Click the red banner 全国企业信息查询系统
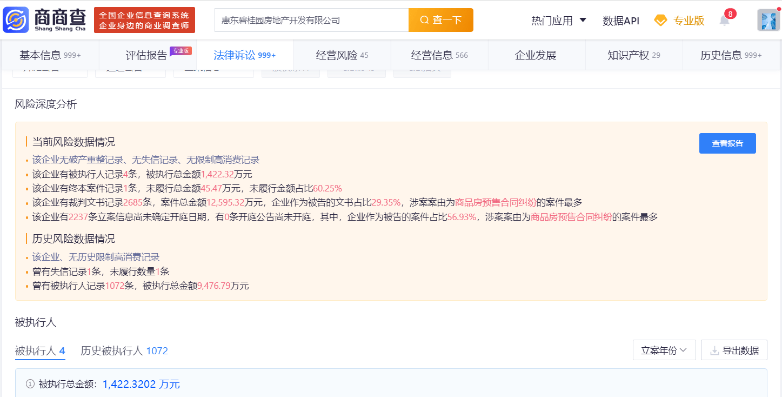 [144, 20]
